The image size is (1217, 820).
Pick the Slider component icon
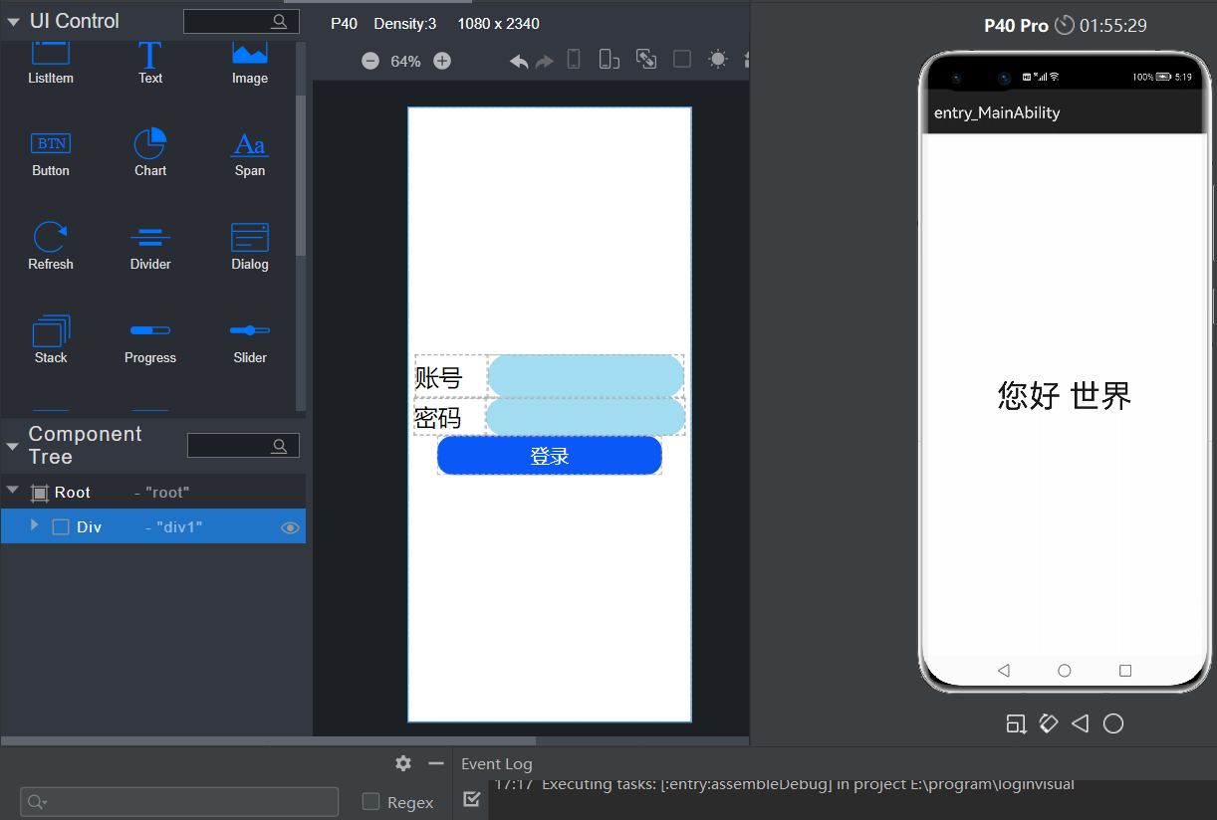(250, 330)
